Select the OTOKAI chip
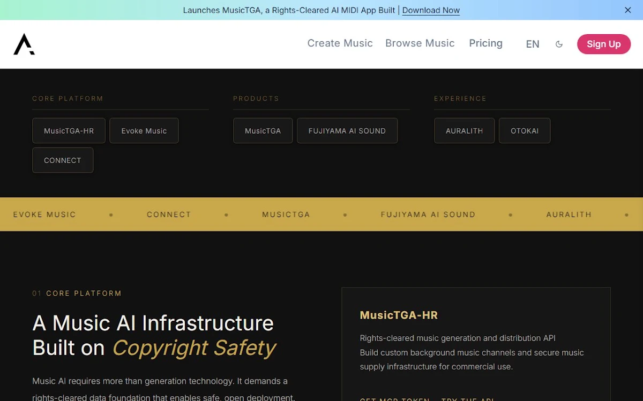 525,130
